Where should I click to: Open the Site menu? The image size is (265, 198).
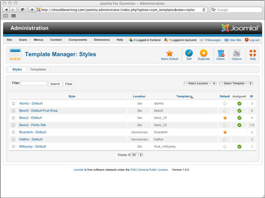pos(9,40)
